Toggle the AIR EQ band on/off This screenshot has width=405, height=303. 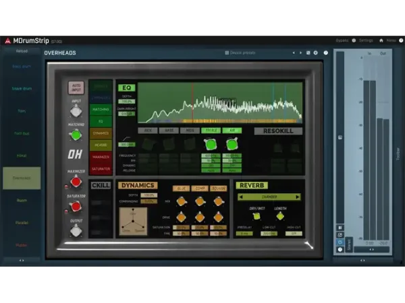232,131
